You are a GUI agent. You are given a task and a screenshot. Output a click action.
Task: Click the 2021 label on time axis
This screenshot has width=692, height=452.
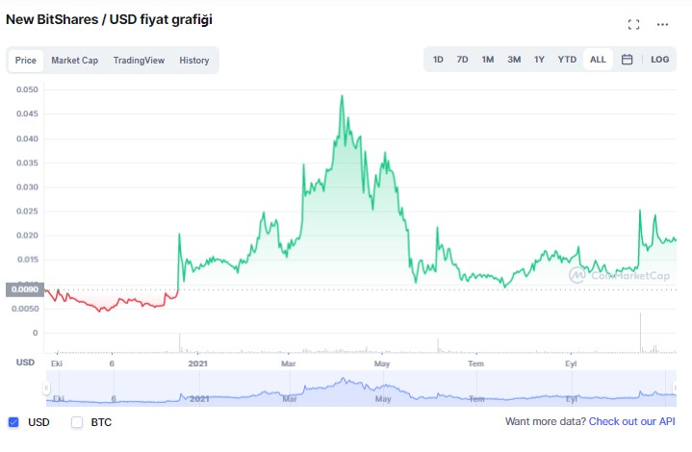(197, 364)
